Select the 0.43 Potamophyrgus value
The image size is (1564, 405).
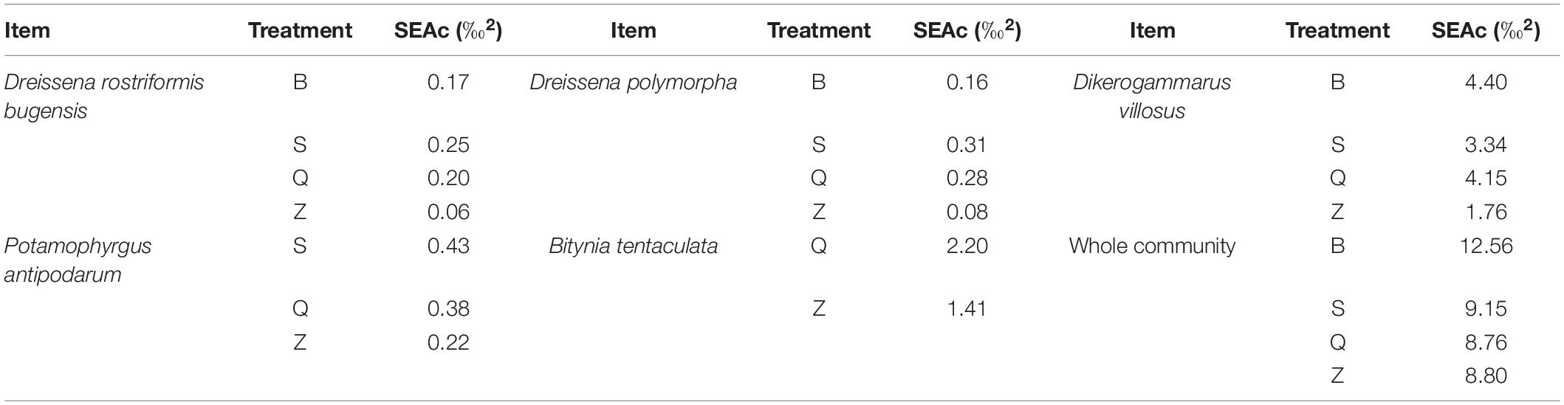tap(448, 246)
